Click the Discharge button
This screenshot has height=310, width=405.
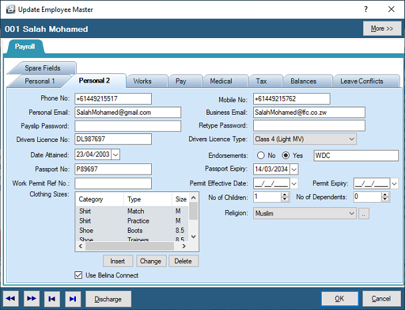[108, 299]
